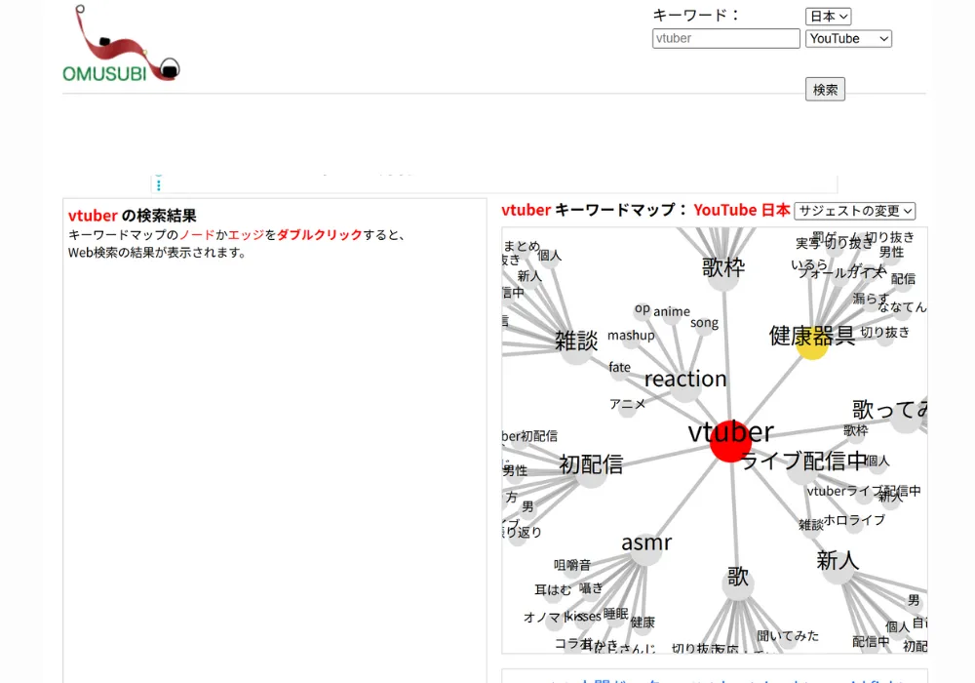Open the YouTube source dropdown
Viewport: 975px width, 683px height.
pyautogui.click(x=848, y=39)
